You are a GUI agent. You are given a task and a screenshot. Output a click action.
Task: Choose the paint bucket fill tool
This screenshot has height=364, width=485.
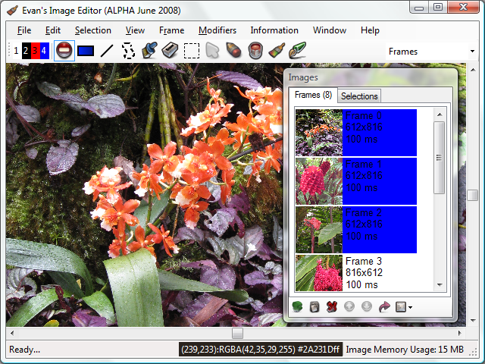pos(255,51)
